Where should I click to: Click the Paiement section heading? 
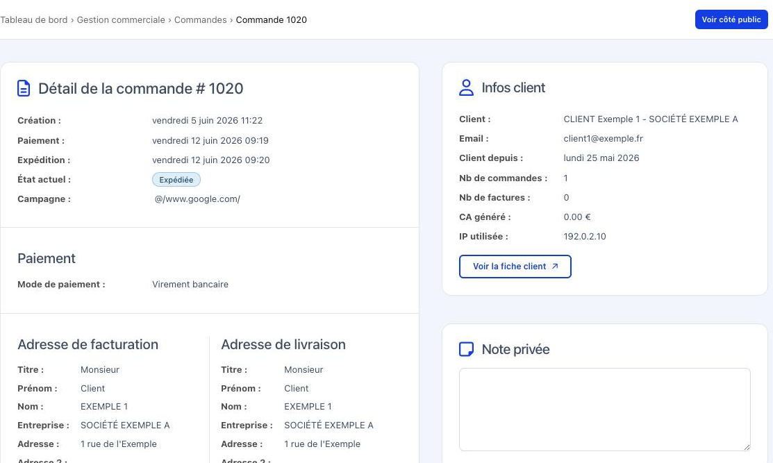click(47, 259)
